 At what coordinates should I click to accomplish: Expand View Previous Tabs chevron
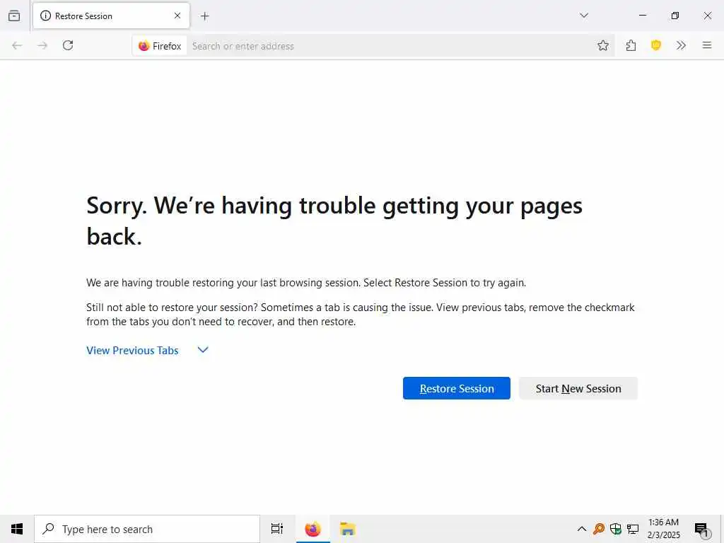click(x=203, y=350)
